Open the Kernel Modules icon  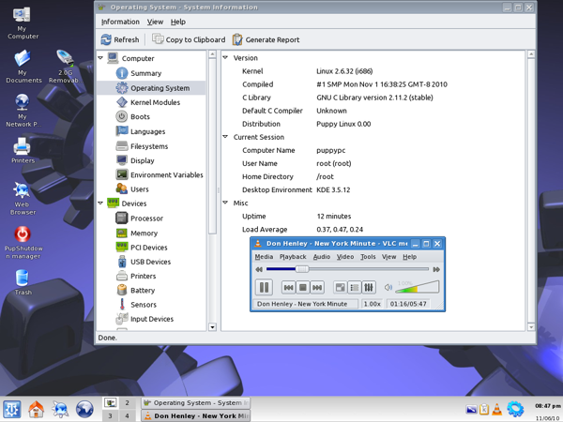[122, 102]
